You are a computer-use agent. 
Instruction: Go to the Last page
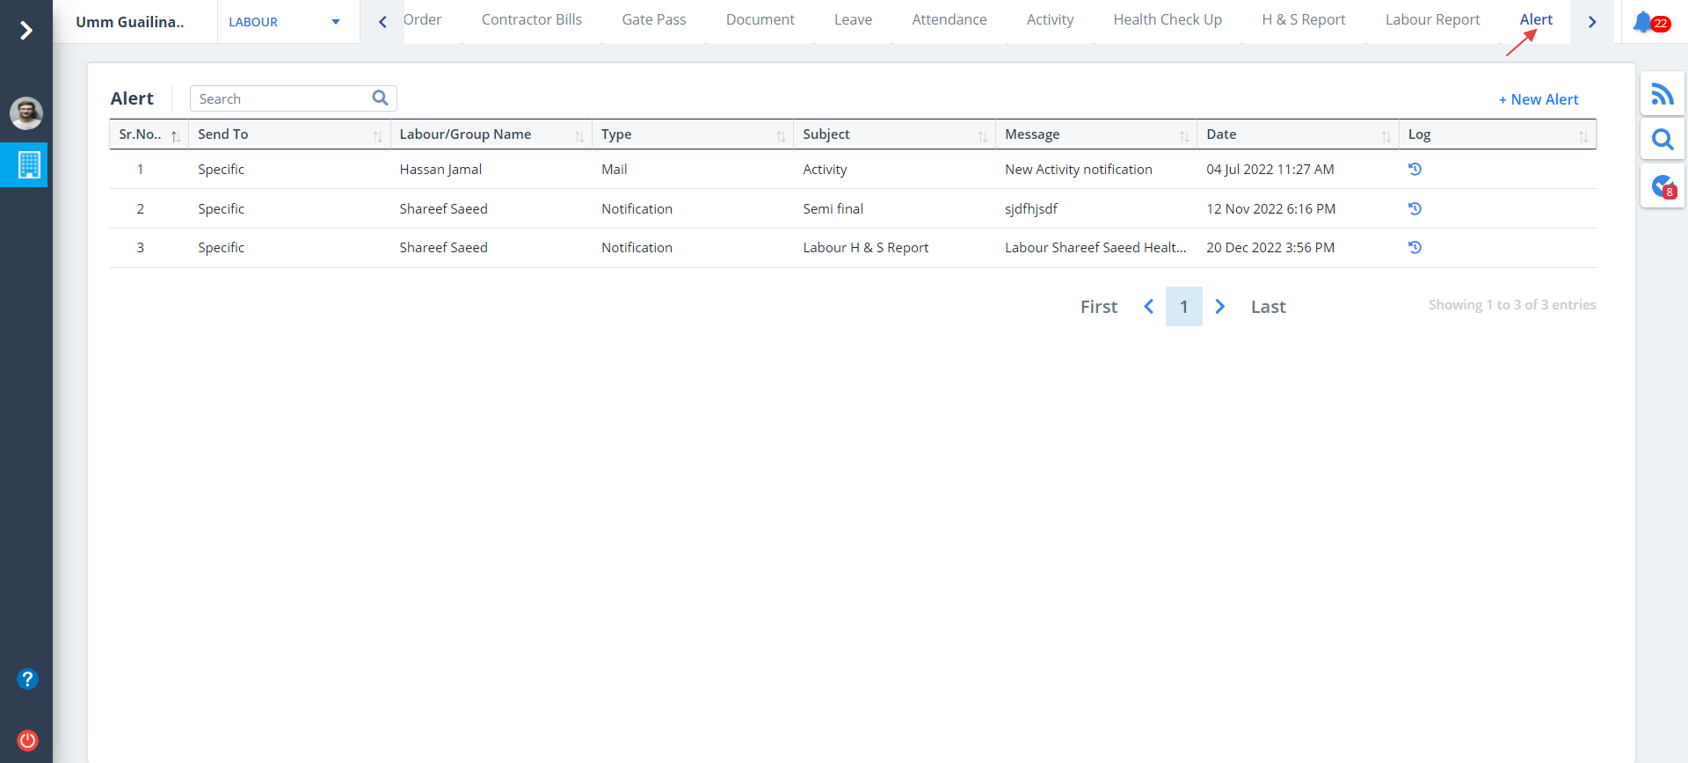pyautogui.click(x=1268, y=307)
